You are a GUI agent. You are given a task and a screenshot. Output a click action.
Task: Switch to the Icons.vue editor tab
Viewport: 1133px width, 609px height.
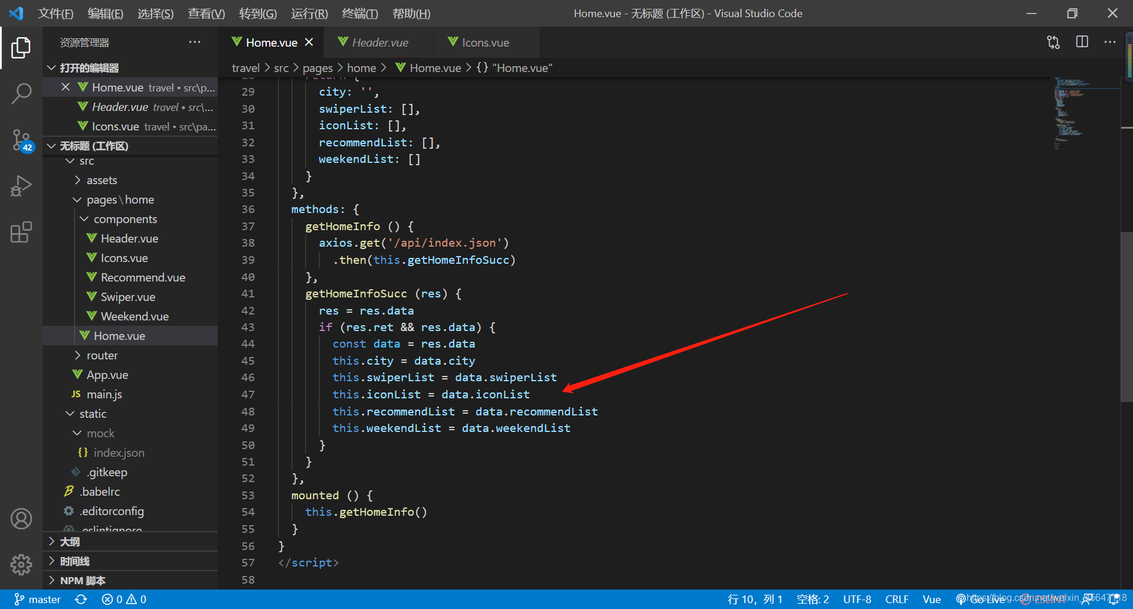click(x=485, y=42)
